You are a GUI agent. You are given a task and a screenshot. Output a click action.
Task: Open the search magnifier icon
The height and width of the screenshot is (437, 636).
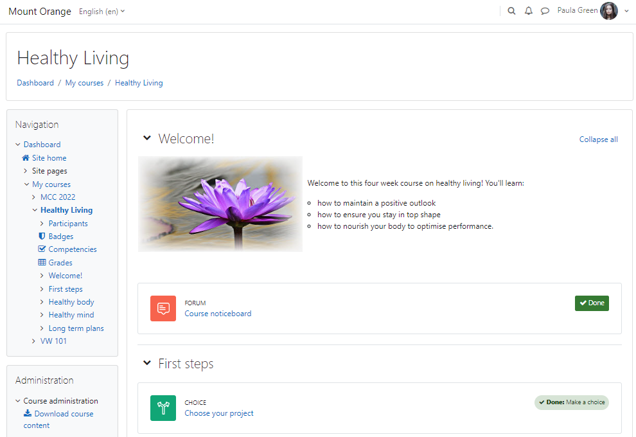pos(511,11)
